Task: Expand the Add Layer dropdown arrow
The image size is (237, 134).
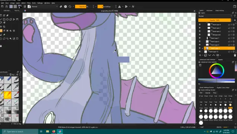Action: 203,55
